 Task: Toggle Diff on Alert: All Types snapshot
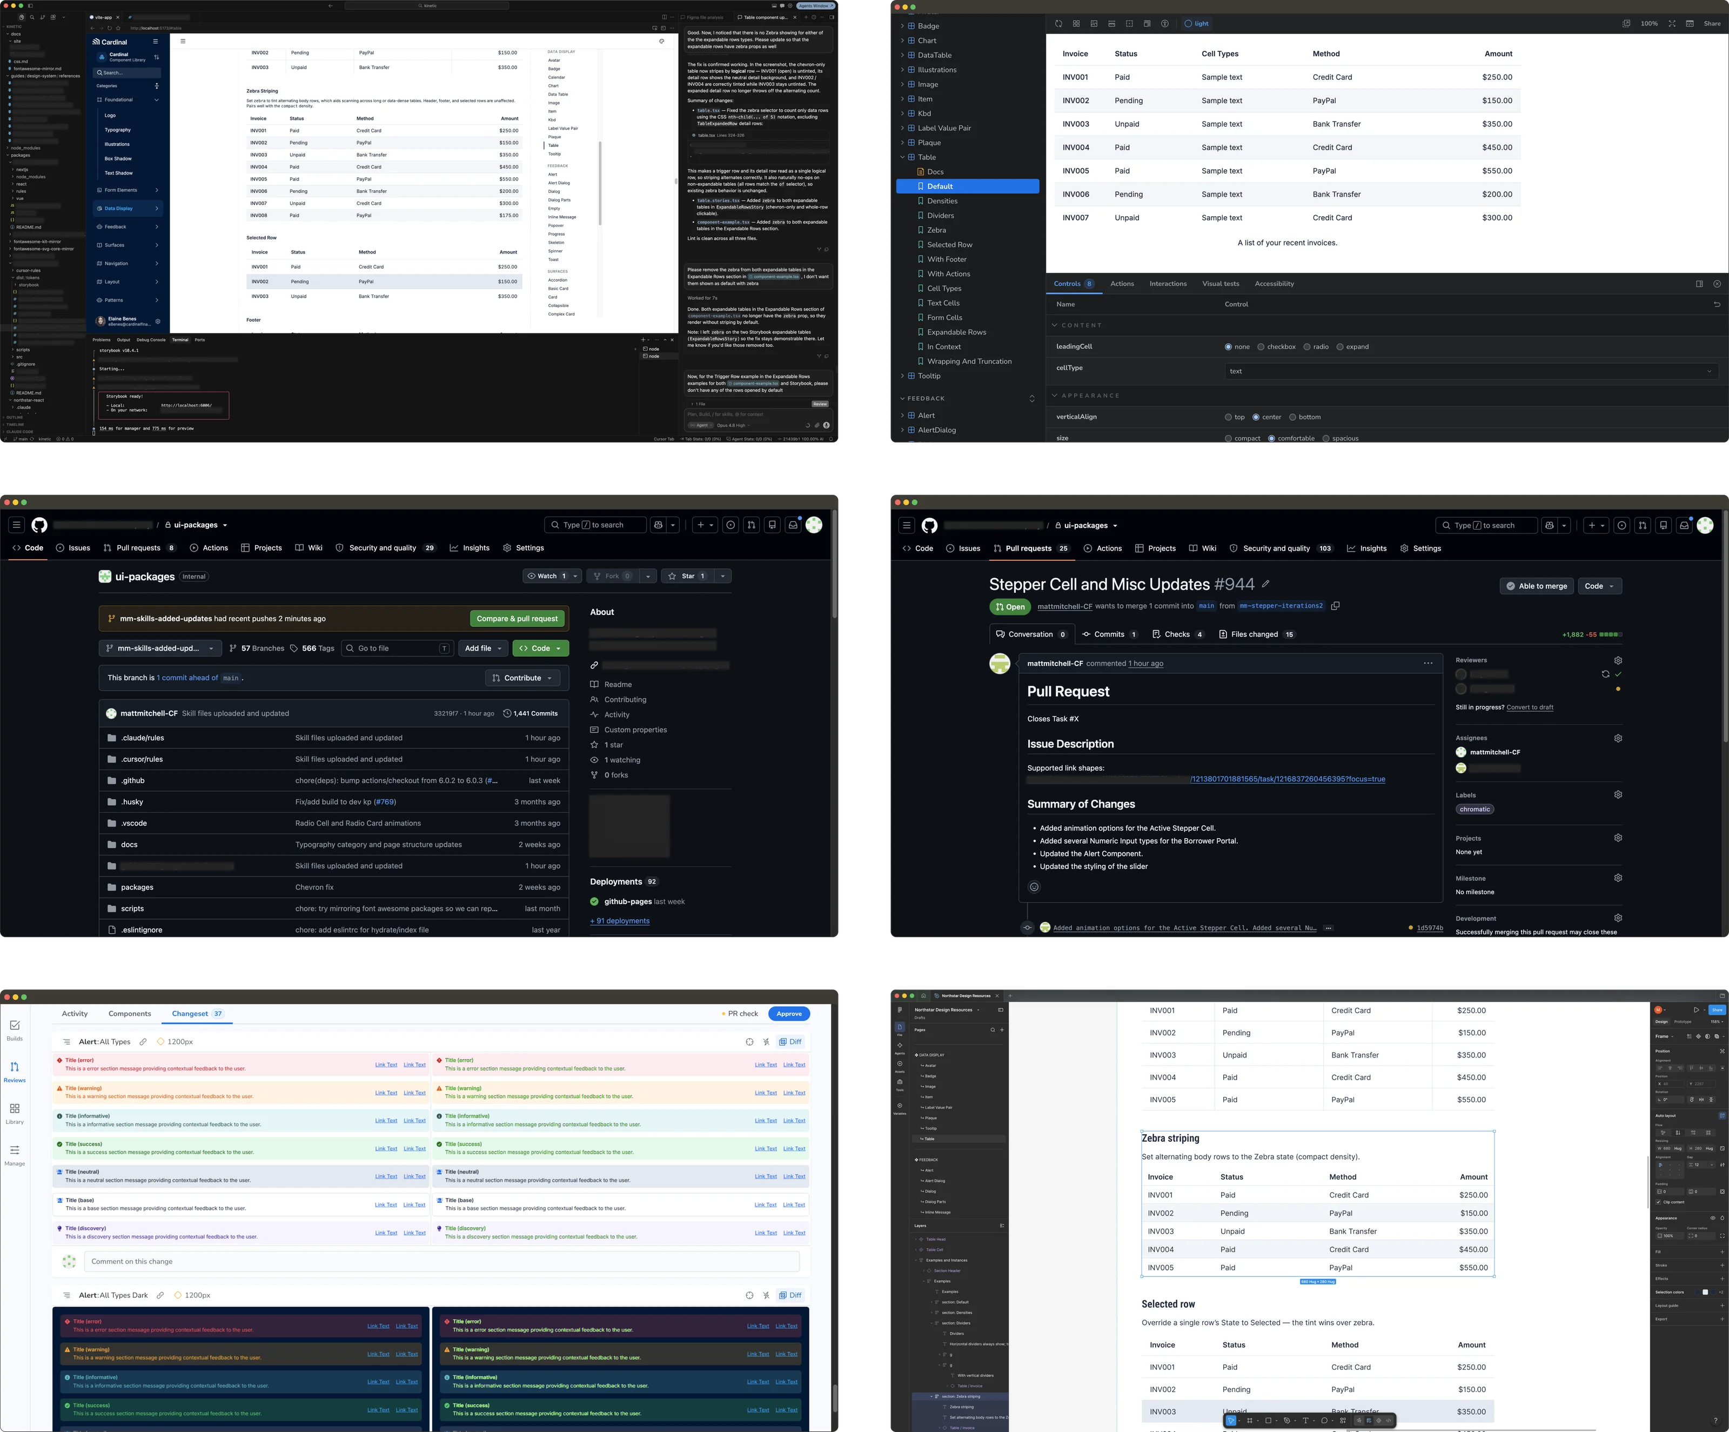pyautogui.click(x=789, y=1042)
